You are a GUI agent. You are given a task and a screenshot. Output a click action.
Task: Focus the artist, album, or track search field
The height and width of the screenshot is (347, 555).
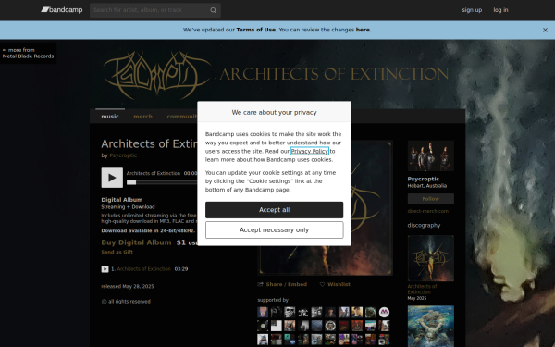(x=155, y=10)
